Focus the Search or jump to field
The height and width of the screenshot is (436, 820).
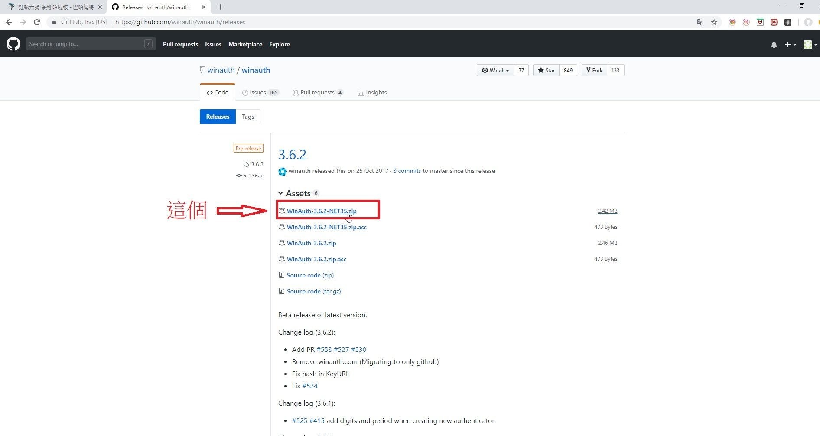[91, 44]
